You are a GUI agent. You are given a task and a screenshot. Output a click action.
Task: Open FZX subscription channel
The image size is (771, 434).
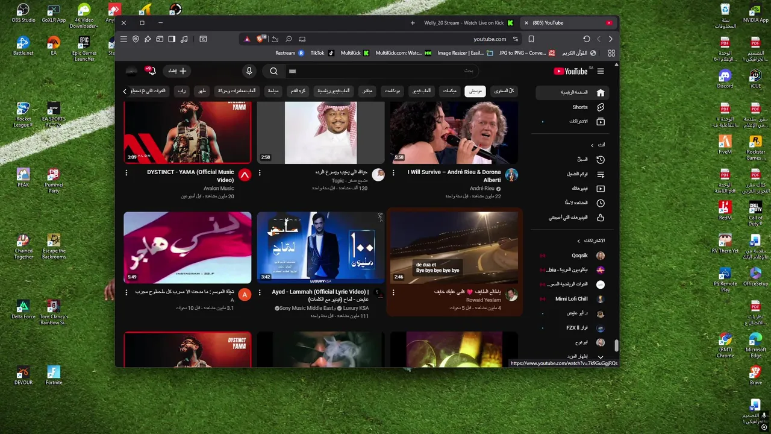[571, 328]
